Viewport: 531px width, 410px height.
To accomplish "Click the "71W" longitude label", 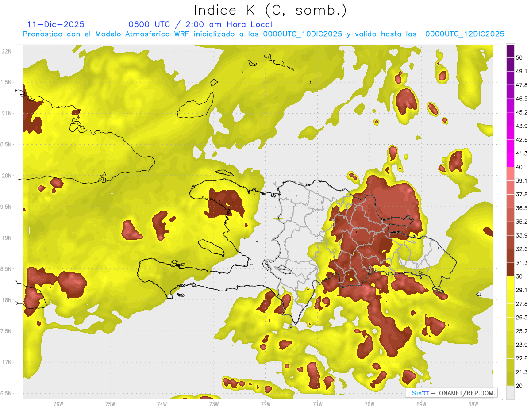I will tap(317, 404).
